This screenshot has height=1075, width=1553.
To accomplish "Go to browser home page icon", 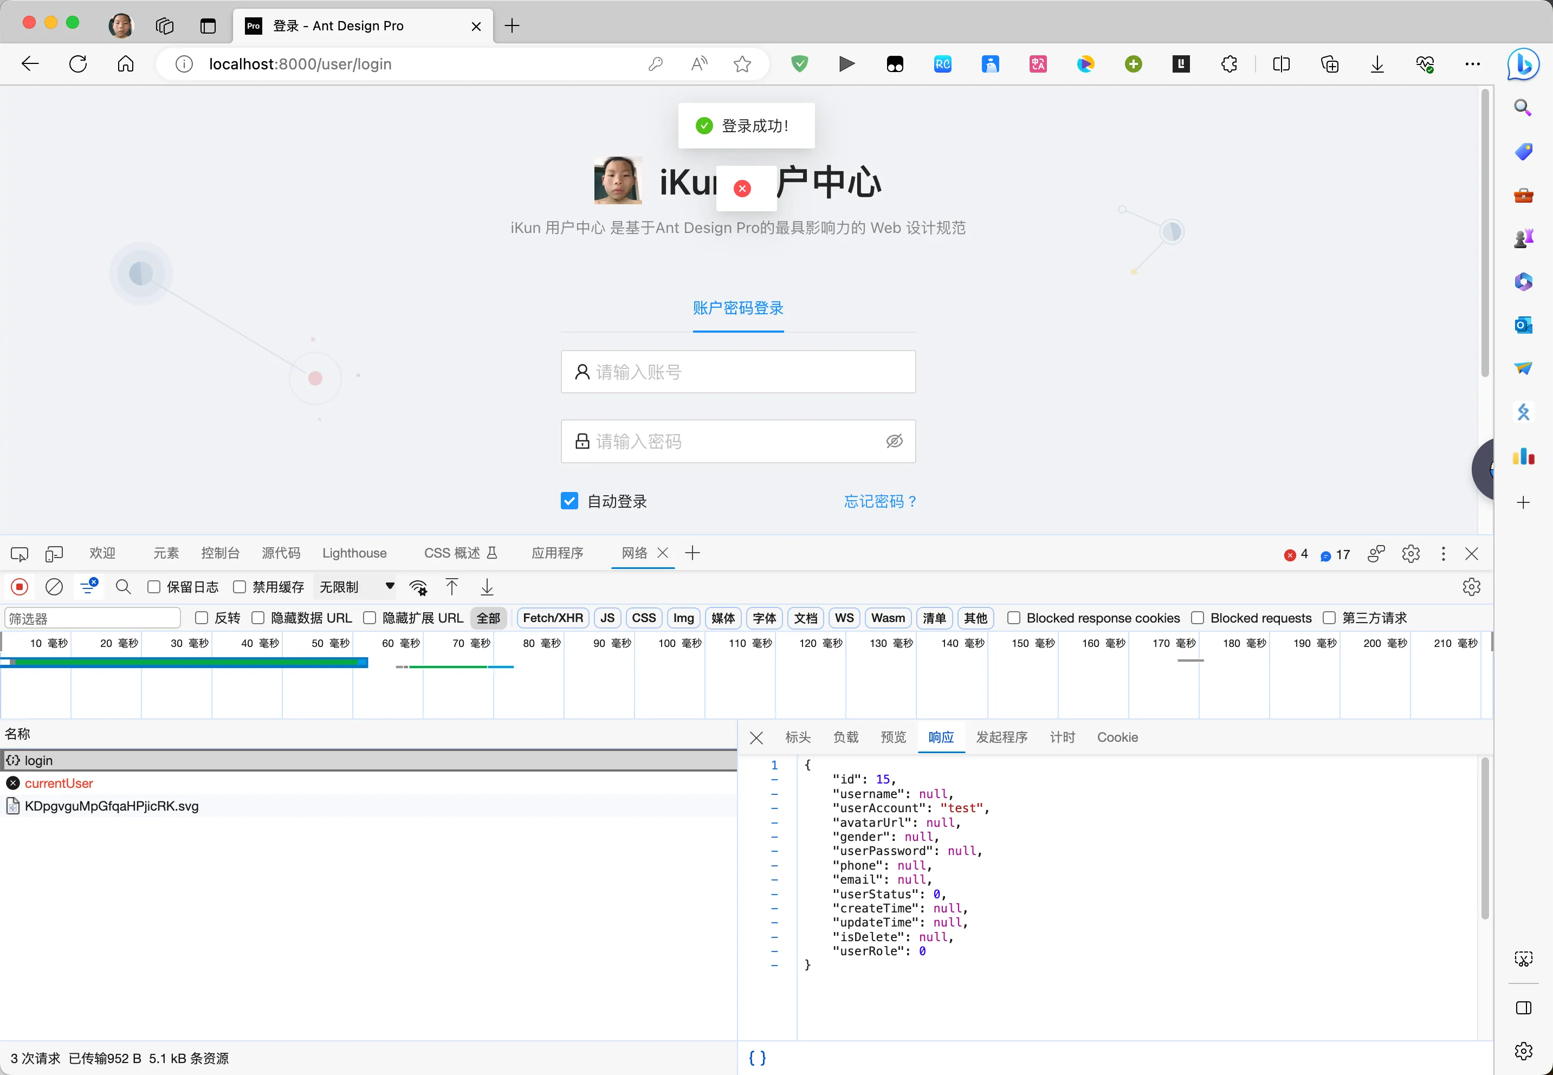I will pos(125,64).
